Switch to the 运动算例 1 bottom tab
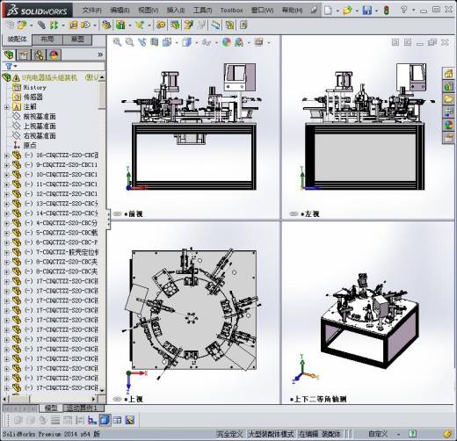Viewport: 457px width, 441px height. point(83,408)
